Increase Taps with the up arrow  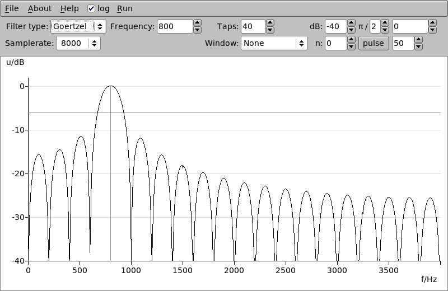(x=270, y=23)
